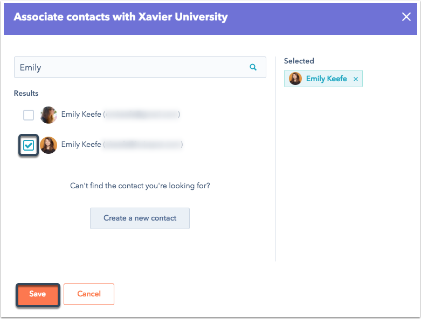Screen dimensions: 421x319
Task: Click the Results heading label
Action: pyautogui.click(x=26, y=93)
